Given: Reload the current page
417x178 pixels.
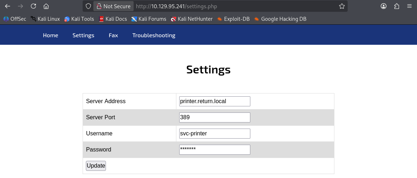Looking at the screenshot, I should [x=33, y=6].
